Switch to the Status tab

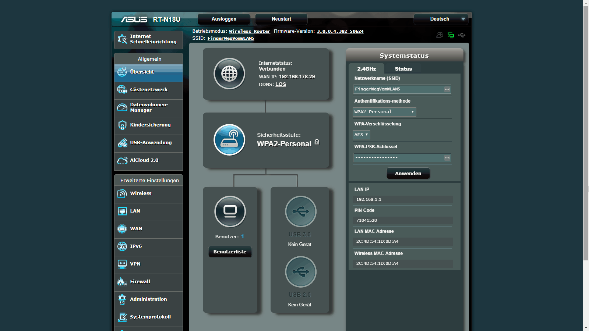point(403,69)
